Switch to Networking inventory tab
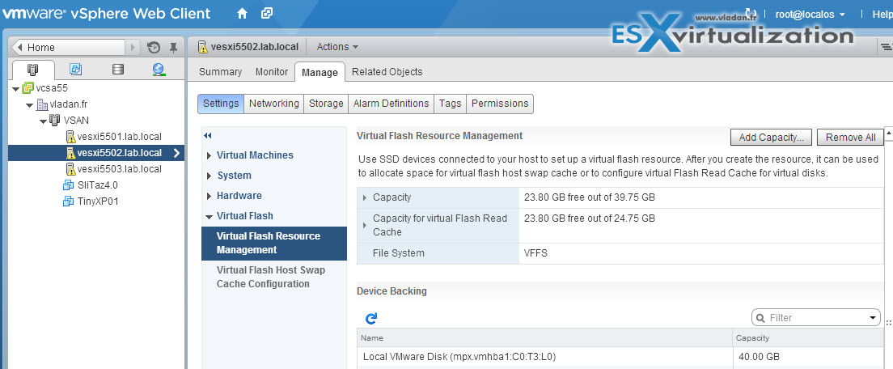Viewport: 893px width, 369px height. pos(159,70)
